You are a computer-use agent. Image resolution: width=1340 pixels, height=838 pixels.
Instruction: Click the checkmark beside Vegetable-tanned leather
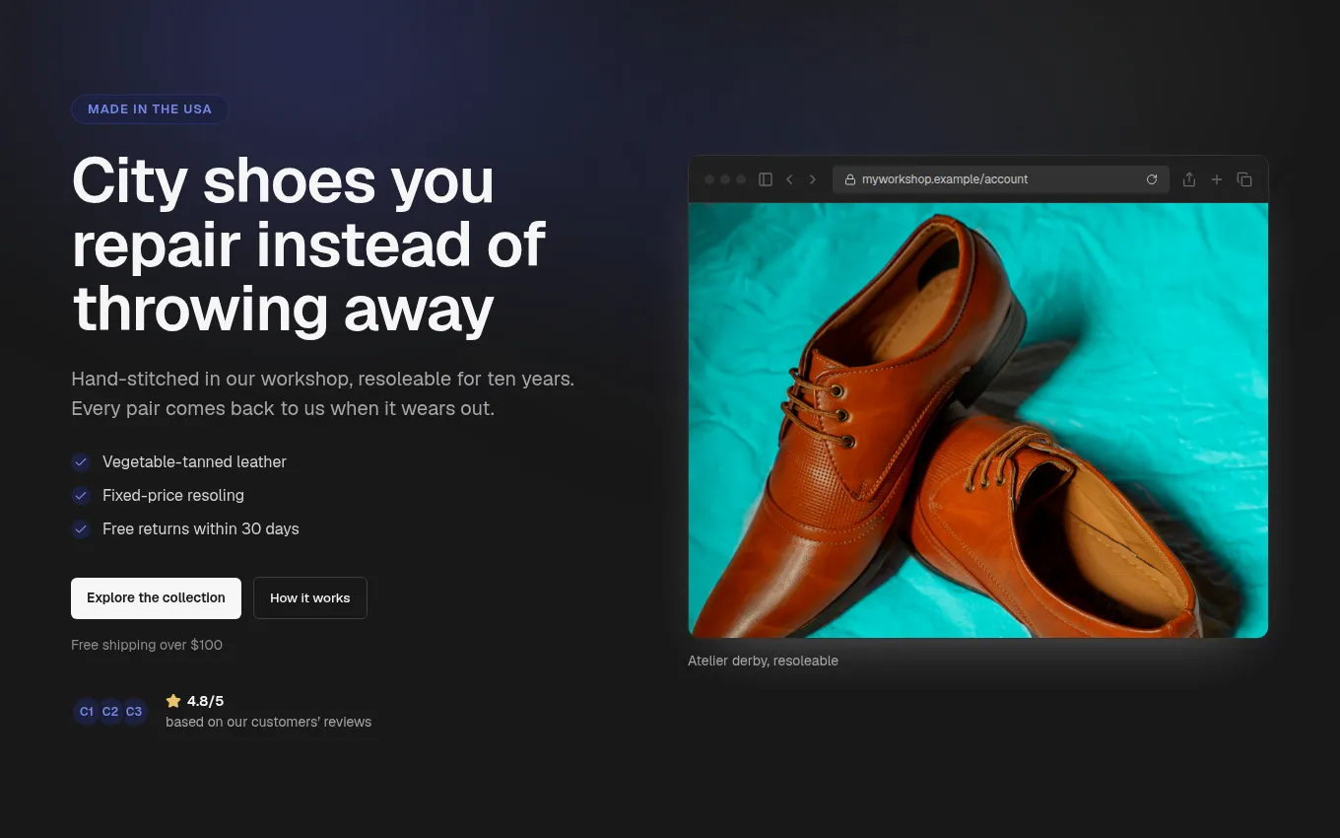81,462
